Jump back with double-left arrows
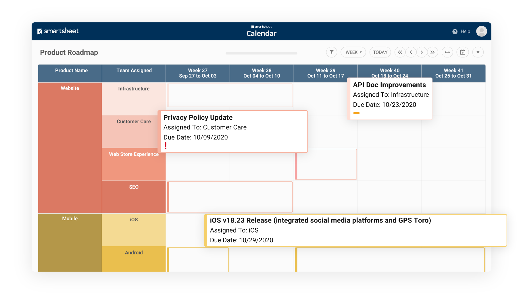 400,52
